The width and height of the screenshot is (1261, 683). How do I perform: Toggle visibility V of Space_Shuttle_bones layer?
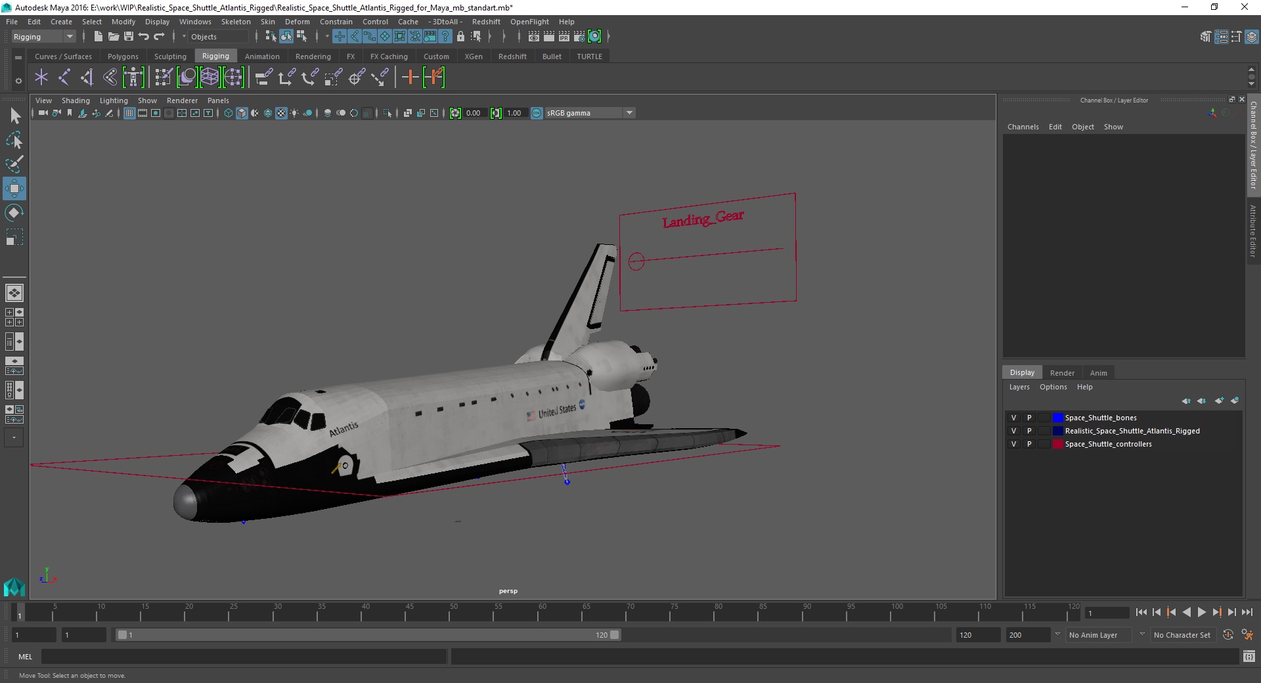pyautogui.click(x=1013, y=418)
